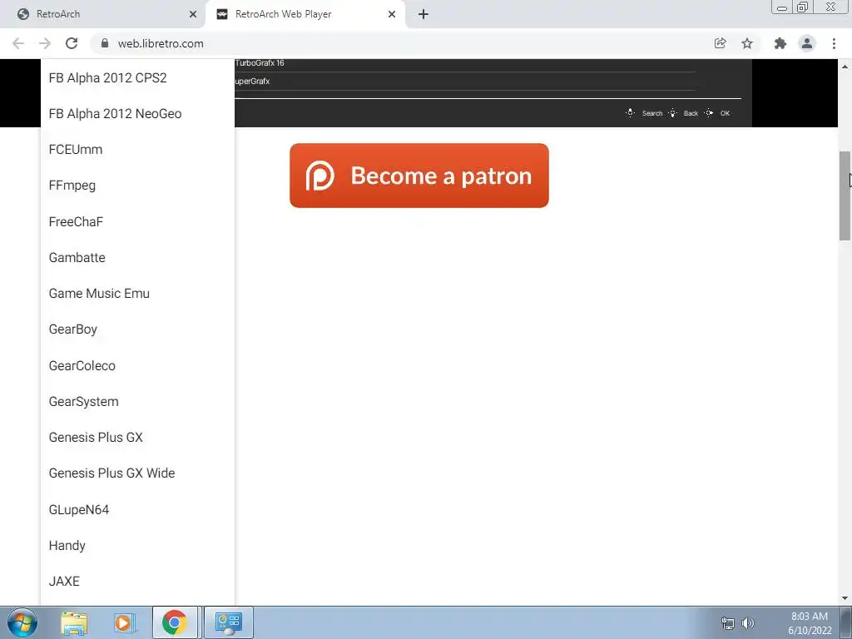The width and height of the screenshot is (852, 639).
Task: Click the SuperGrafx entry
Action: 252,81
